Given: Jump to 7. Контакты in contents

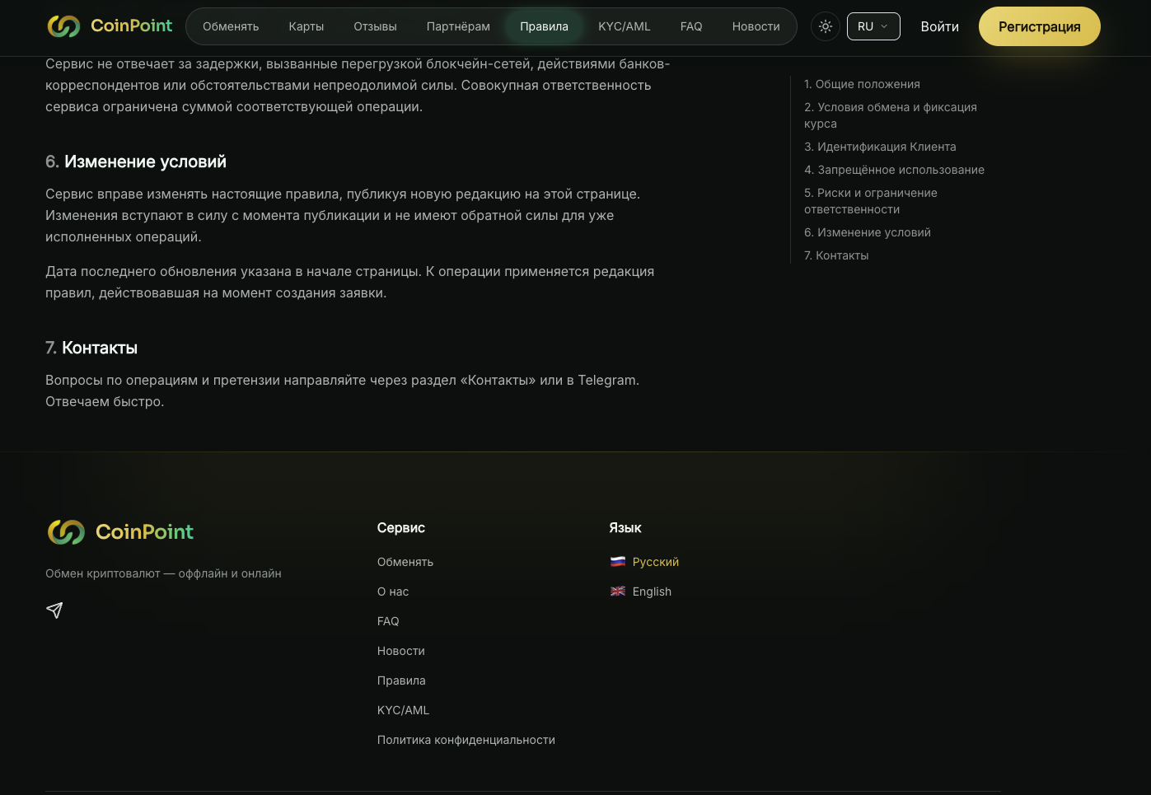Looking at the screenshot, I should click(x=836, y=255).
